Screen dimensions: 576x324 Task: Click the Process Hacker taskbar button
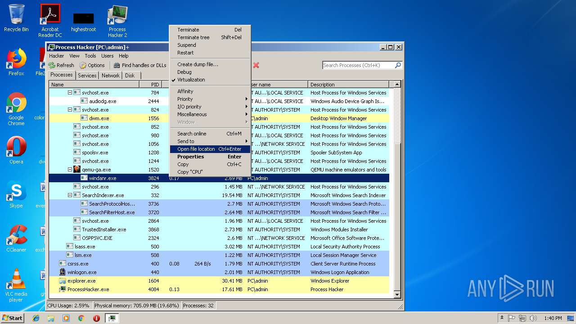click(x=112, y=318)
